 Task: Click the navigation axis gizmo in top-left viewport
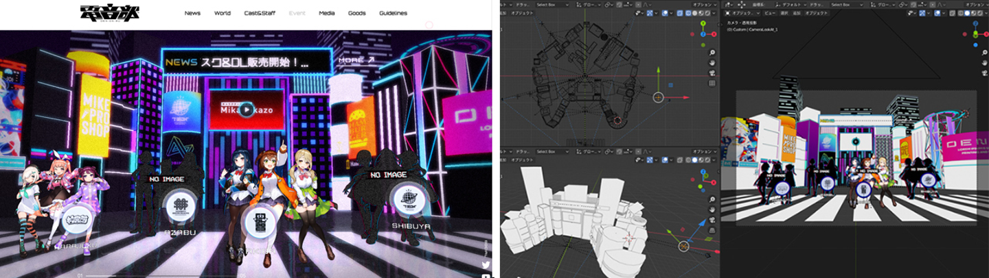coord(703,34)
